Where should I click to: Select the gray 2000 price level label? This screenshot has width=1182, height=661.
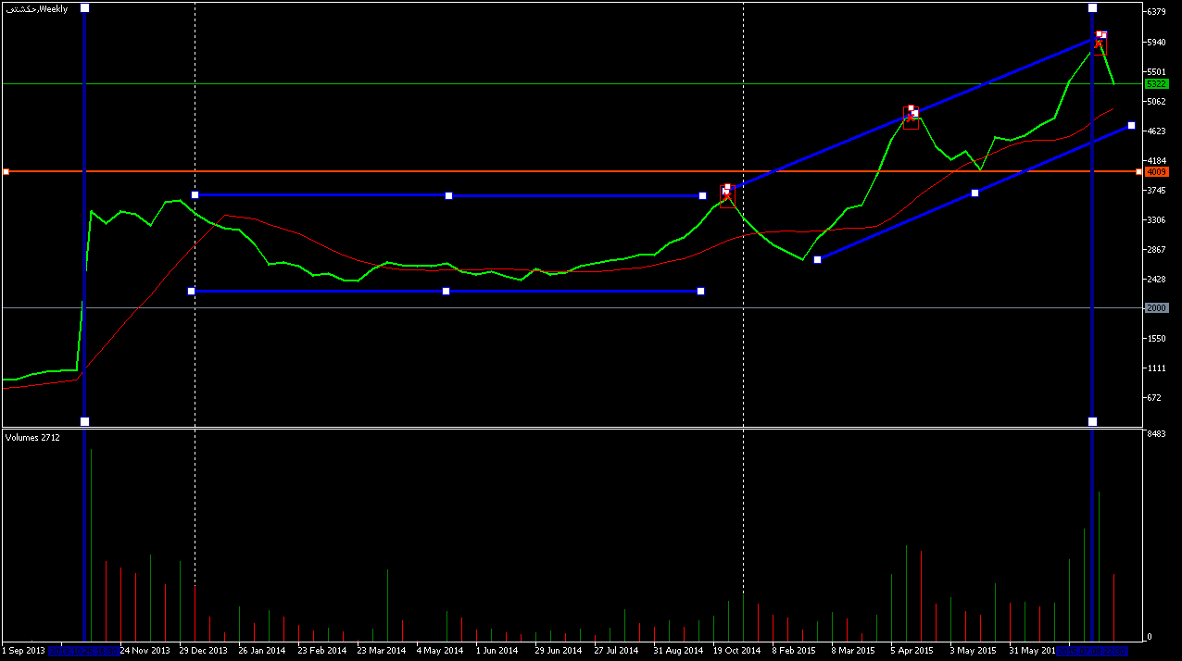1156,307
